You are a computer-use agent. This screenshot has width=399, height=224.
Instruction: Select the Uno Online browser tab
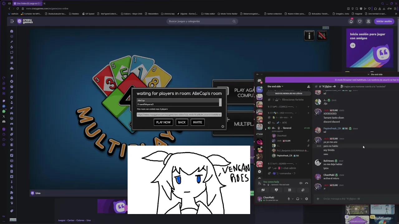27,3
